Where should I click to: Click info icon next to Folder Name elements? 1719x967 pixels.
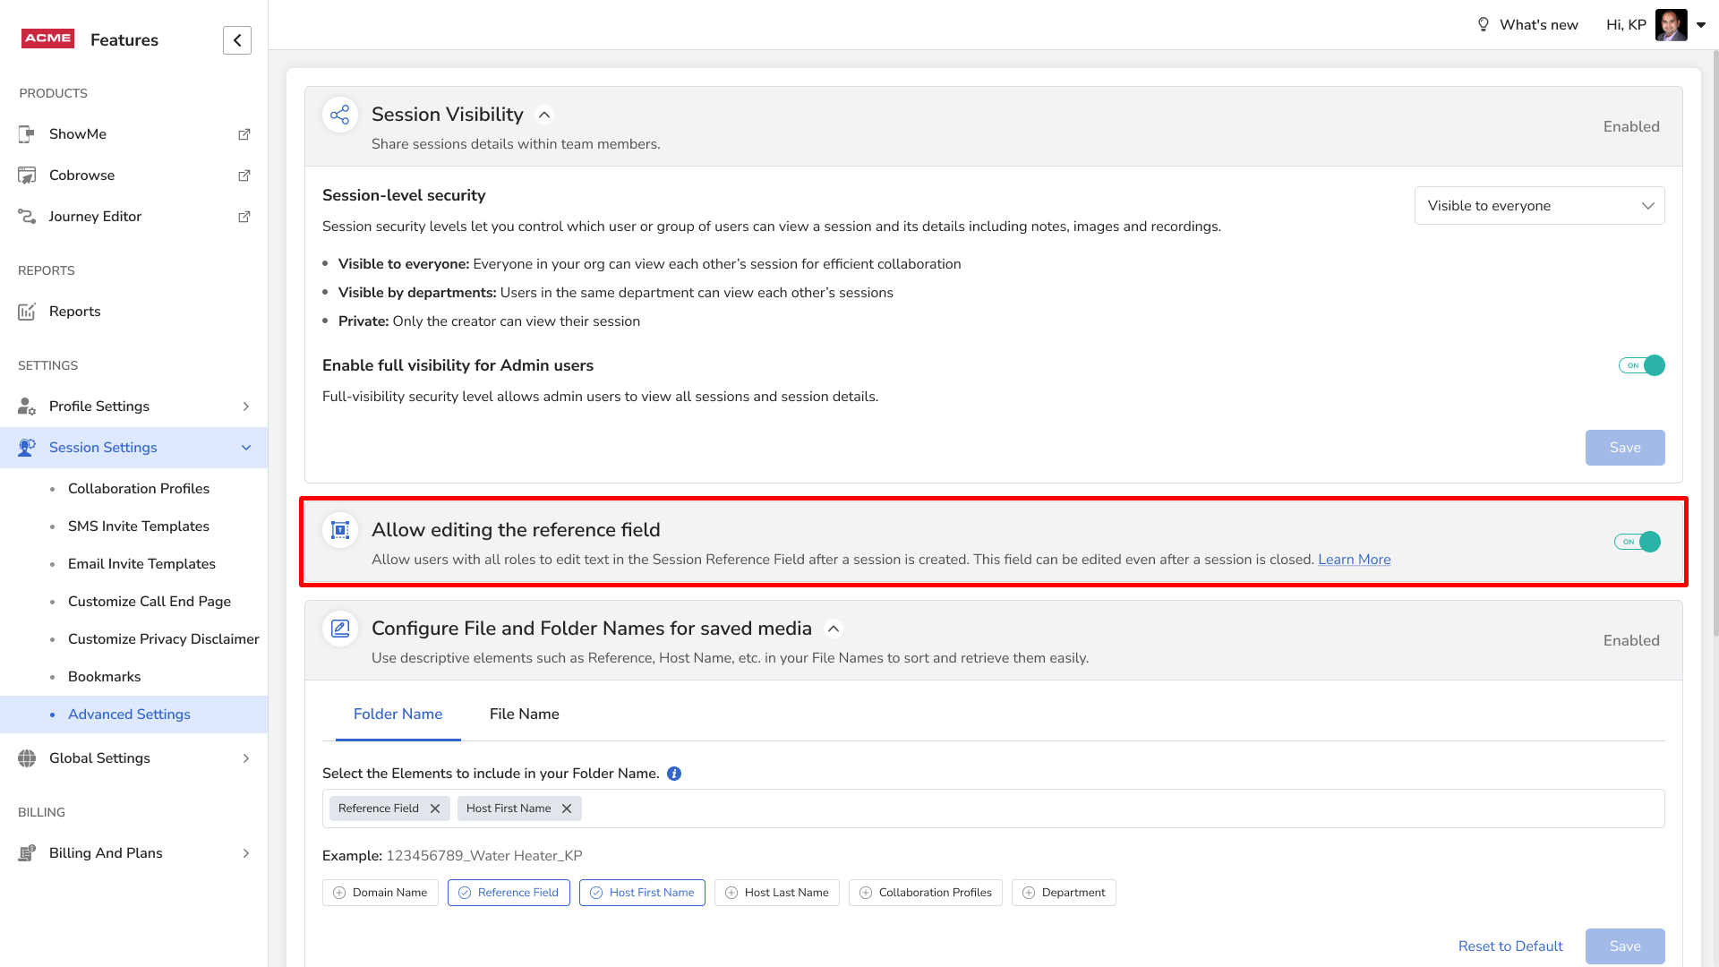674,774
